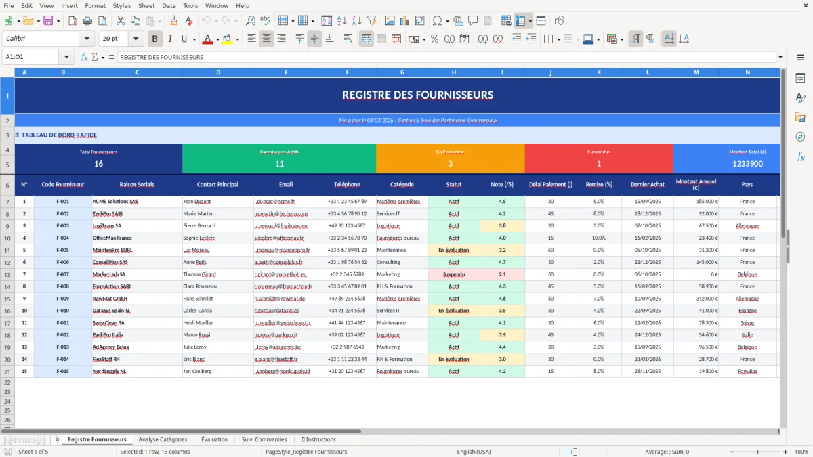Click the Print icon

pos(87,21)
